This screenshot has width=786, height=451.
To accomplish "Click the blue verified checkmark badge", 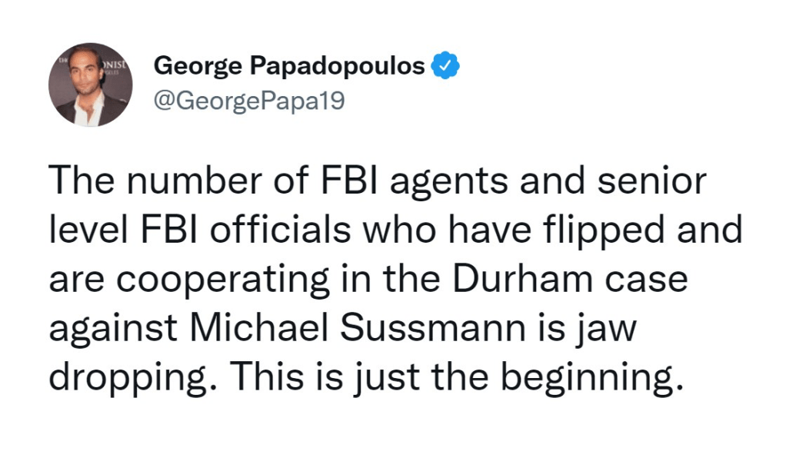I will coord(445,67).
